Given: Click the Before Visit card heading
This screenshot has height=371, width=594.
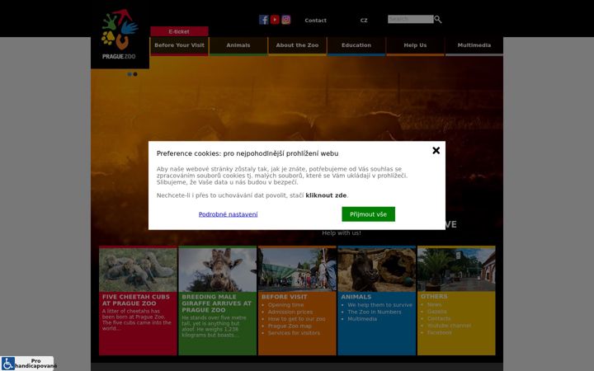Looking at the screenshot, I should pyautogui.click(x=284, y=297).
